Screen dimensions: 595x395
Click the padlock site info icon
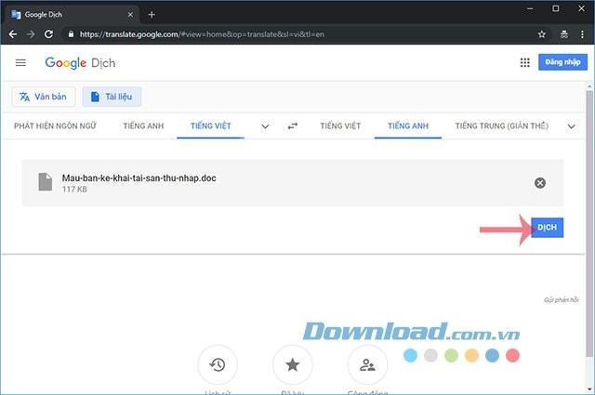tap(71, 34)
